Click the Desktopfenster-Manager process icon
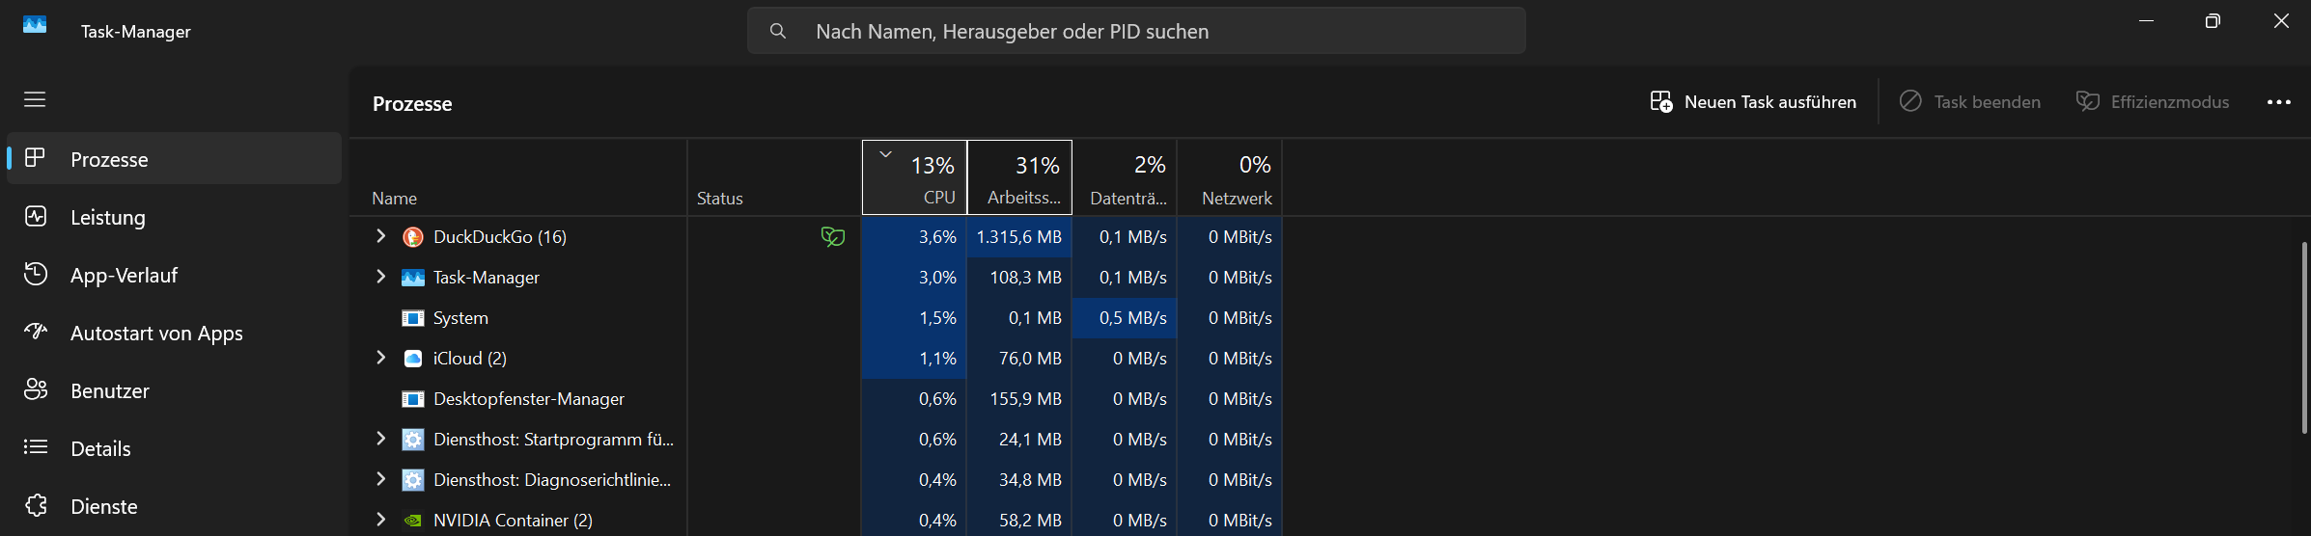 pyautogui.click(x=412, y=399)
